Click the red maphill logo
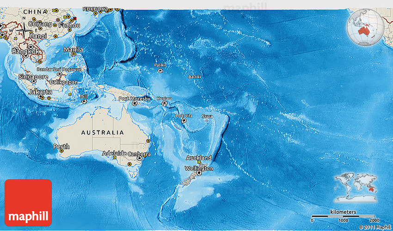The height and width of the screenshot is (231, 393). tap(28, 202)
